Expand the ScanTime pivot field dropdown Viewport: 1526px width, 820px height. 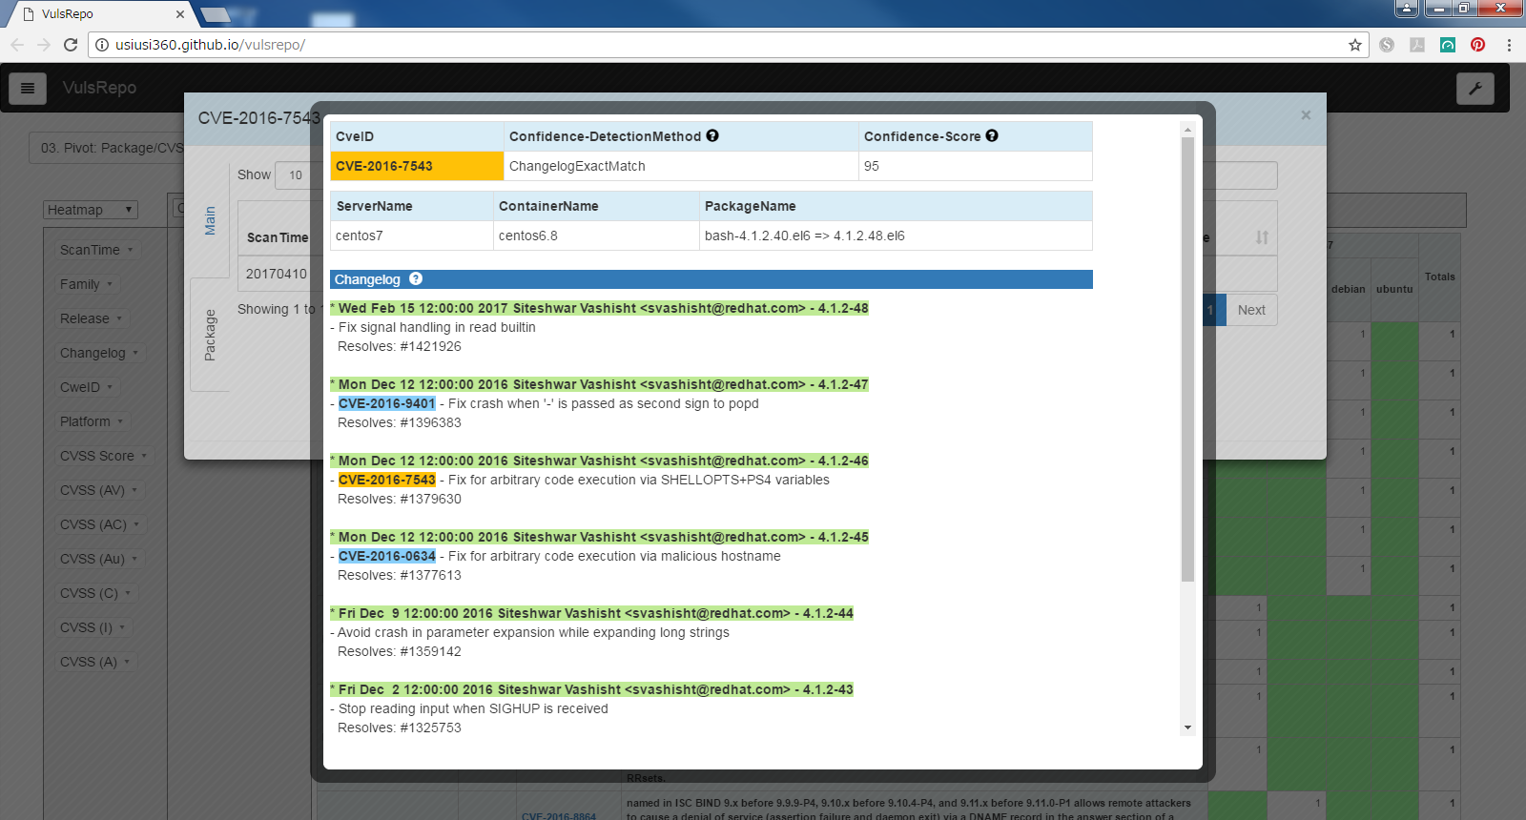click(x=131, y=250)
